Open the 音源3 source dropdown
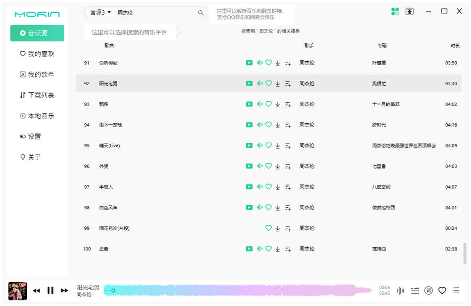The width and height of the screenshot is (471, 306). pyautogui.click(x=101, y=13)
